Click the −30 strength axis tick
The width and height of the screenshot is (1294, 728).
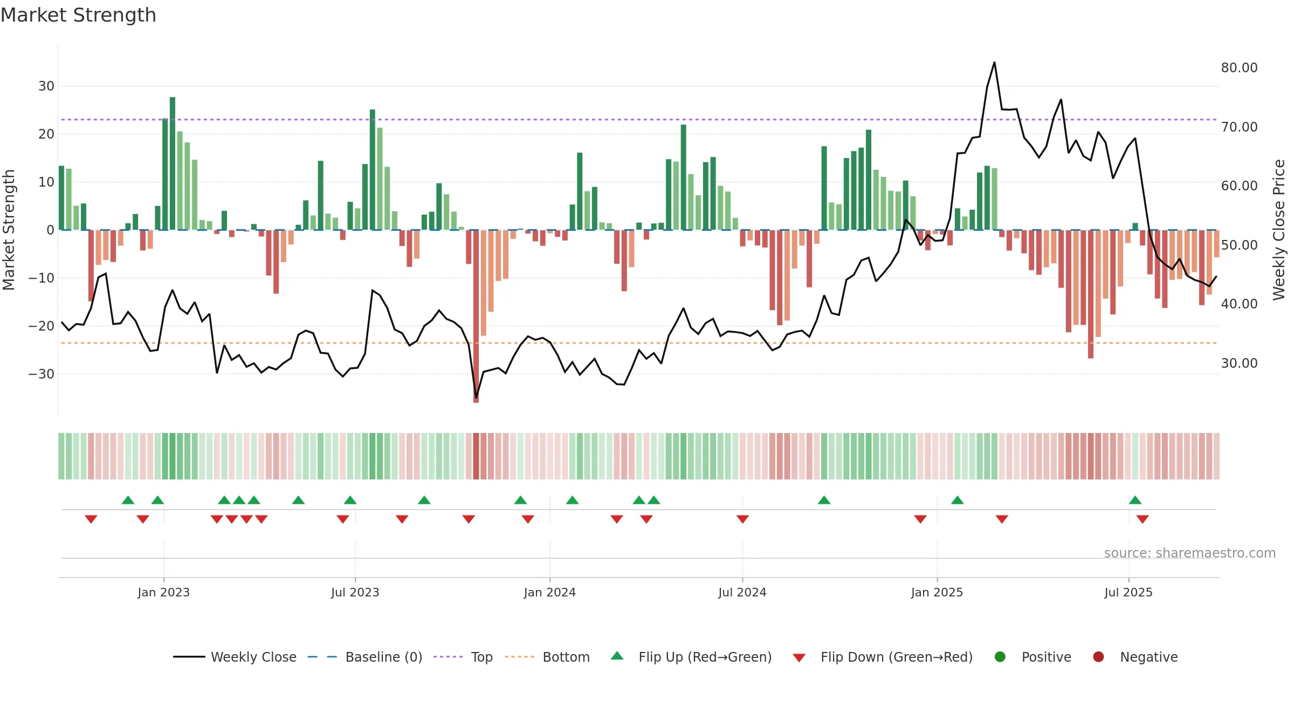pyautogui.click(x=42, y=374)
